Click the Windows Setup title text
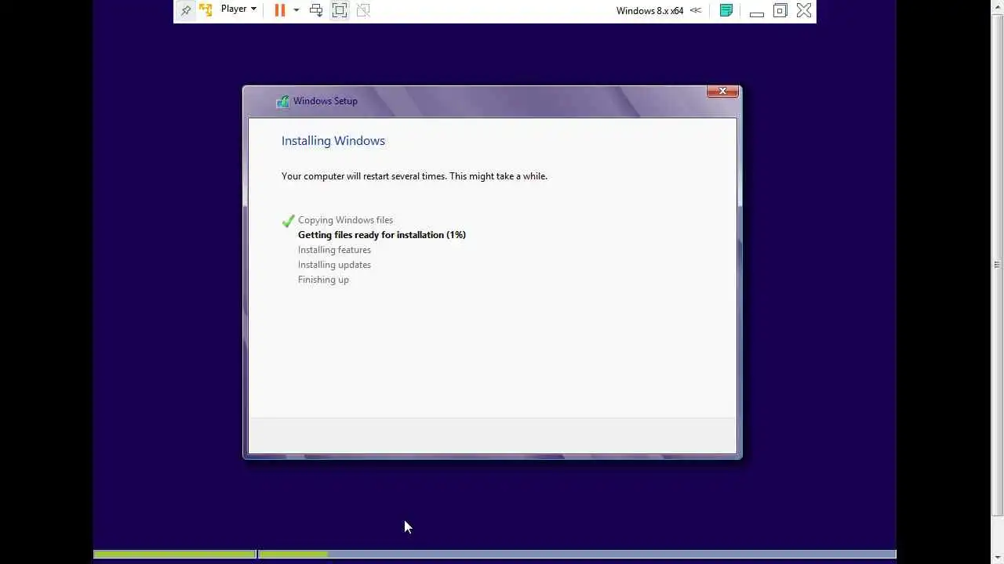The image size is (1004, 564). [326, 101]
